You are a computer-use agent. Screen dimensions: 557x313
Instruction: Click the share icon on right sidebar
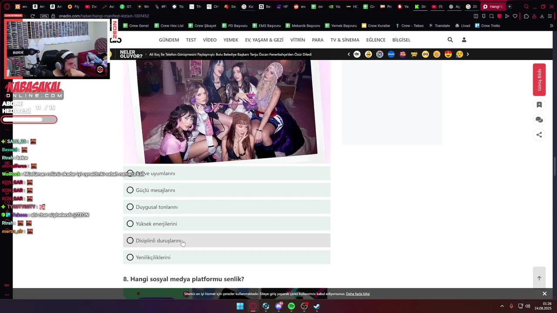[539, 135]
